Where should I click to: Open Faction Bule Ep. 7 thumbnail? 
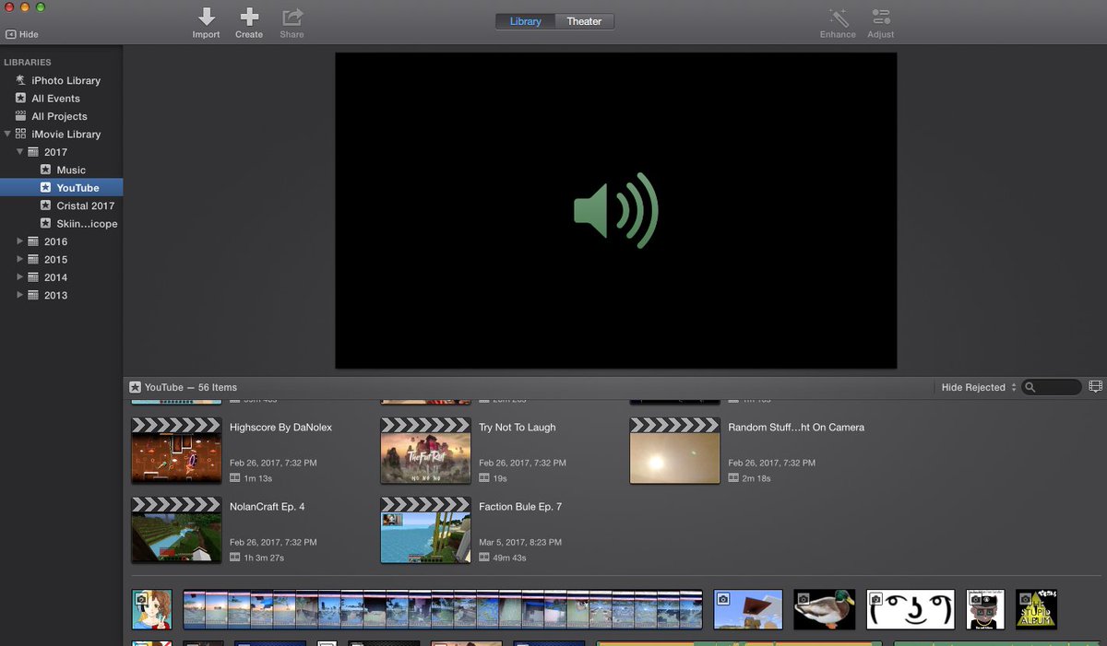pos(426,530)
